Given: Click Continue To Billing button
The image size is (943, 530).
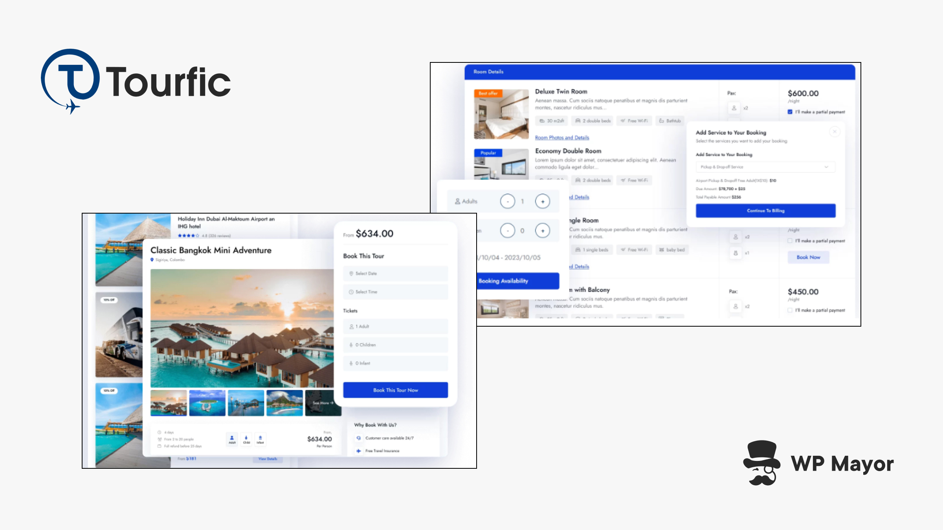Looking at the screenshot, I should click(x=765, y=210).
